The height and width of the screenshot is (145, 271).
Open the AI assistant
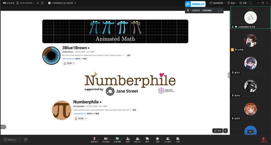[x=168, y=139]
